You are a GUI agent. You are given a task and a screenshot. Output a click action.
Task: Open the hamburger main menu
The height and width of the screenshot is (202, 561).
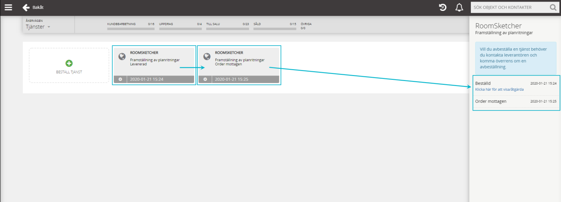click(8, 7)
